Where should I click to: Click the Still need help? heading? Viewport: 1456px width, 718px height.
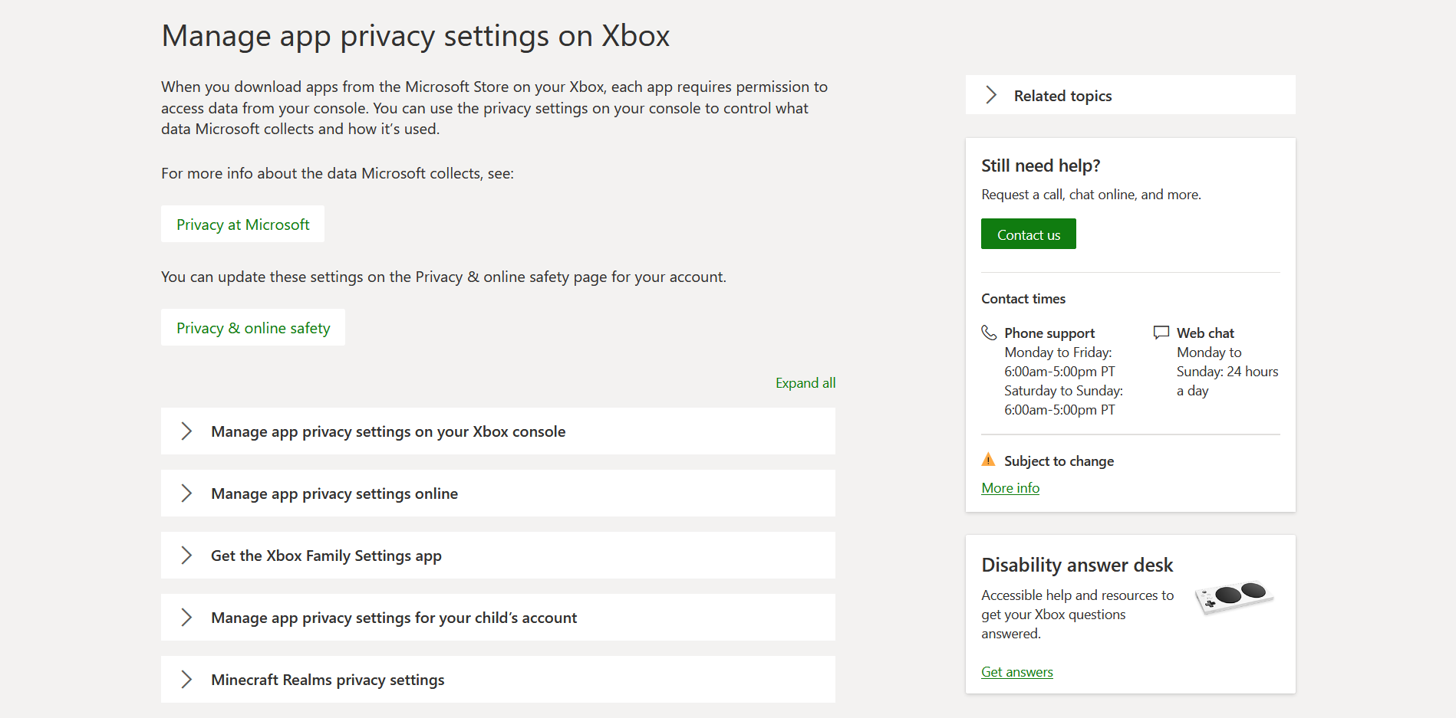click(x=1041, y=166)
